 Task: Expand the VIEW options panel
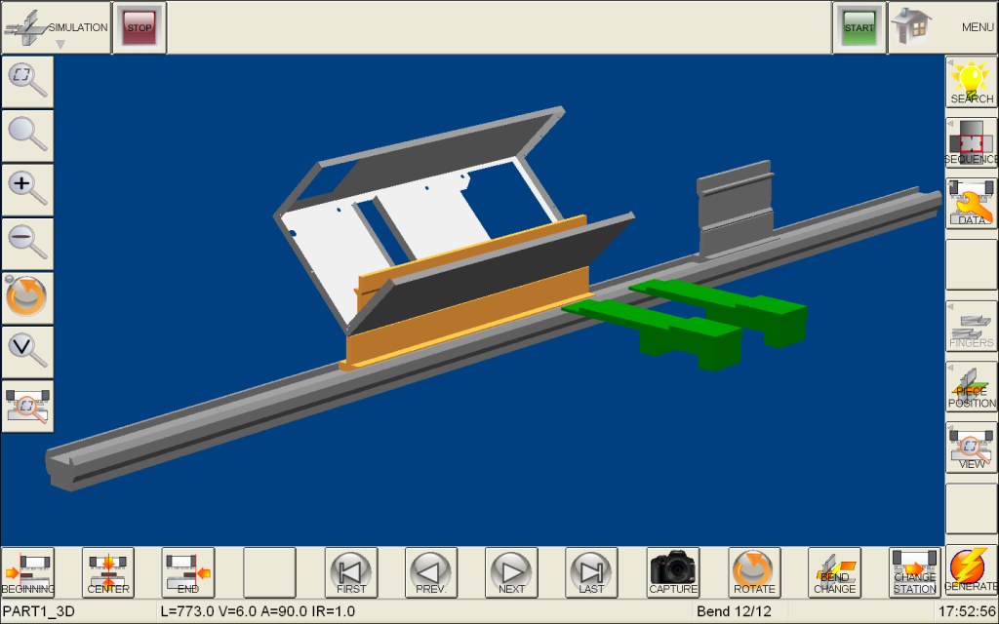[x=972, y=448]
